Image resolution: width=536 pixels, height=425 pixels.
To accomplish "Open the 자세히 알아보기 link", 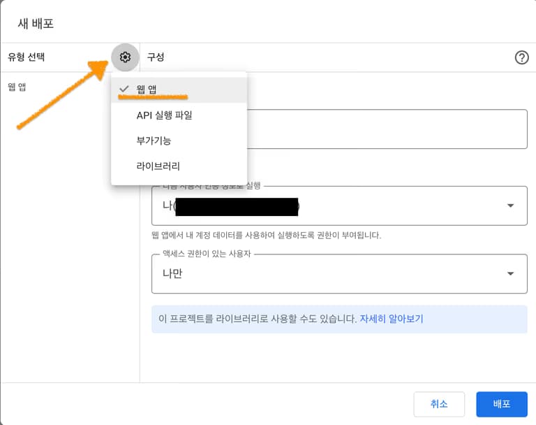I will (391, 319).
